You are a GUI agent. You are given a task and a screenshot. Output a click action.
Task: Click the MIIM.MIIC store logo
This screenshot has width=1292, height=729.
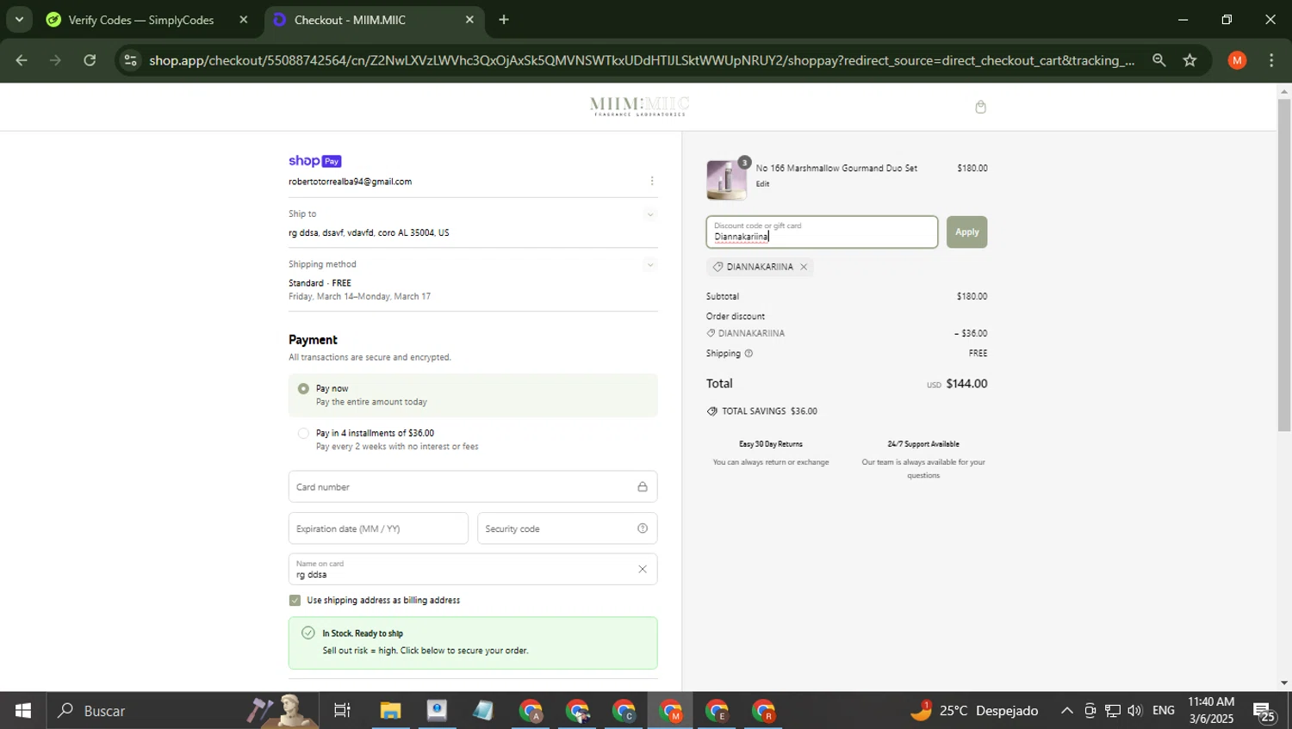(x=639, y=107)
